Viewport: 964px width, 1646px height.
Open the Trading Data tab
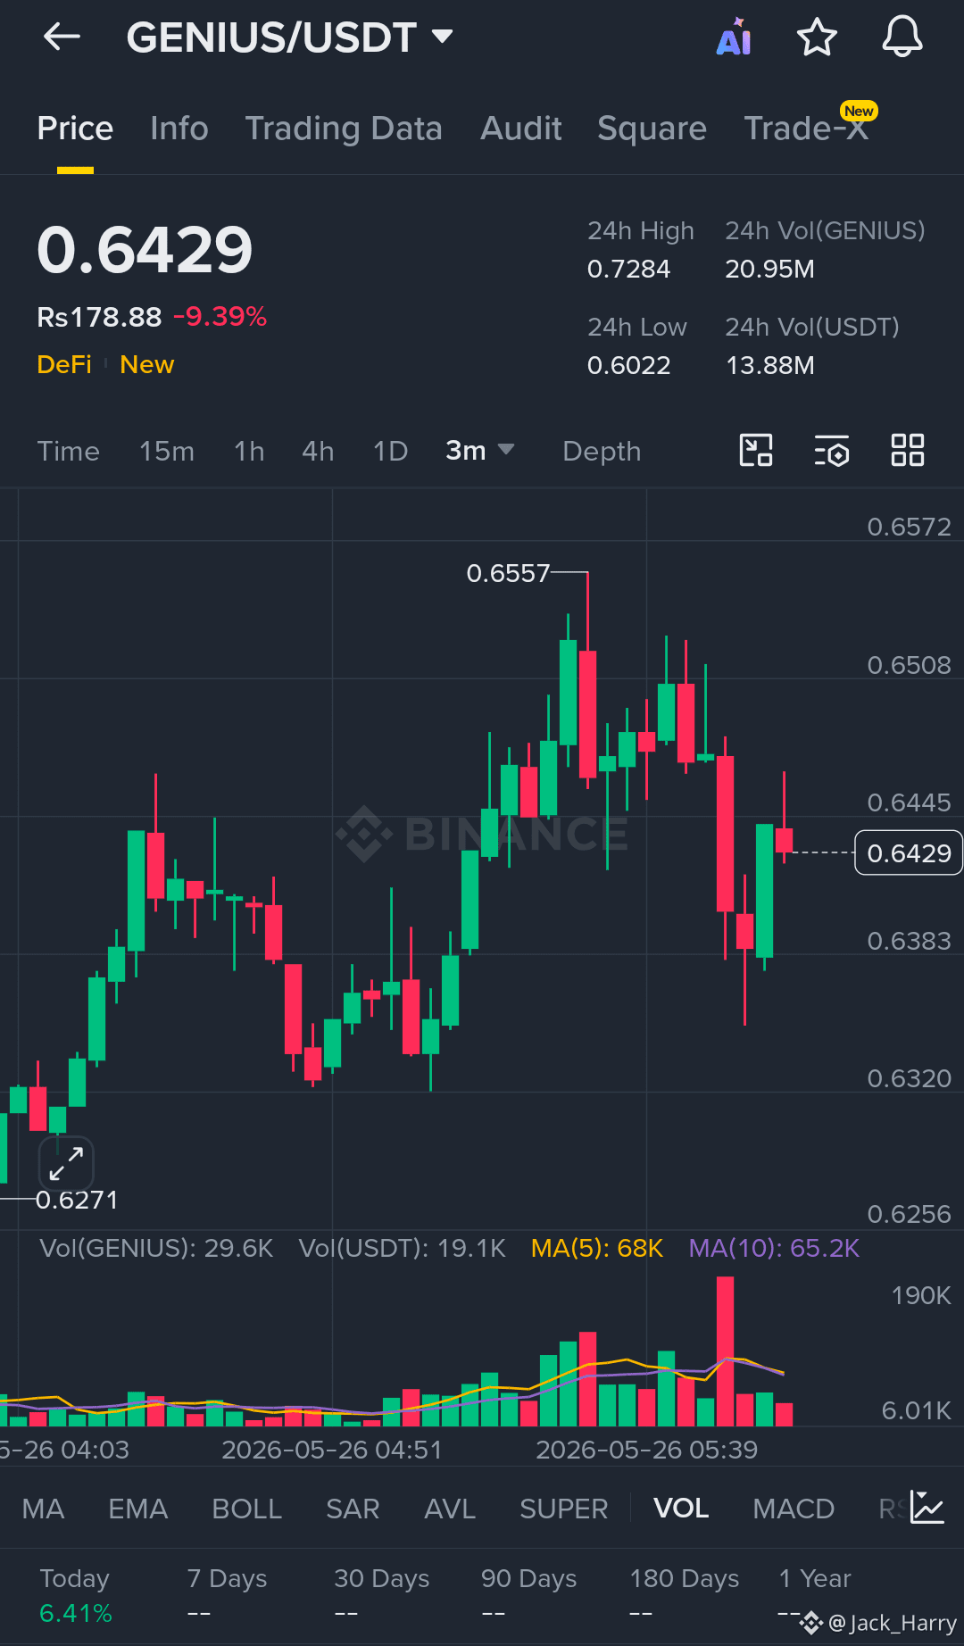point(344,129)
